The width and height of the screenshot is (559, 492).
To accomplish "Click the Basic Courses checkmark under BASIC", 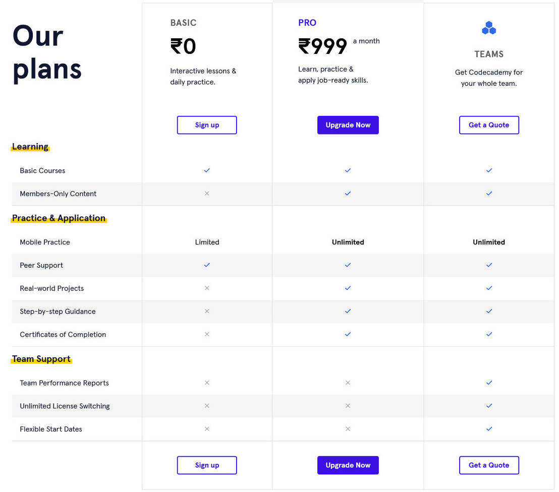I will (207, 170).
